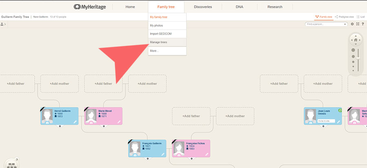Image resolution: width=367 pixels, height=168 pixels.
Task: Expand add-relative plus under Hervé Guillerm
Action: [x=60, y=126]
